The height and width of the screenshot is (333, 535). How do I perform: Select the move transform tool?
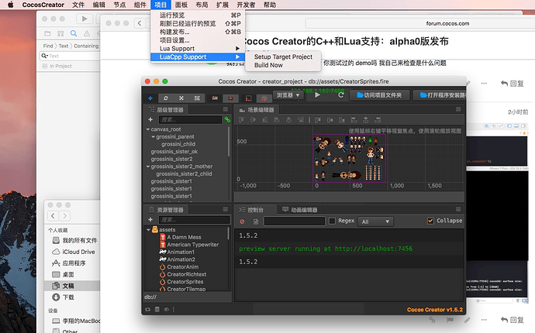click(x=150, y=98)
